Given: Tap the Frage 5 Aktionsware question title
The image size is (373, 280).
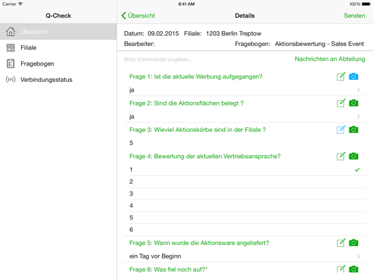Looking at the screenshot, I should tap(199, 243).
